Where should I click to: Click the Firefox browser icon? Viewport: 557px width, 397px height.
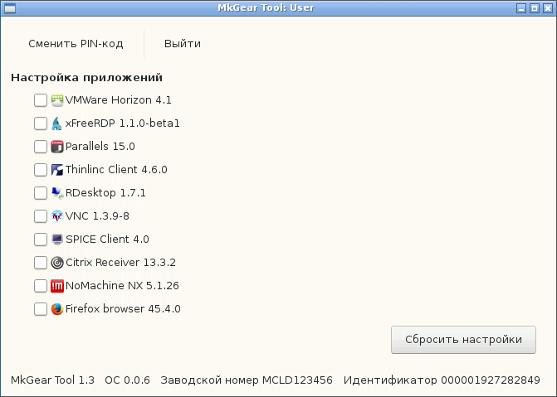click(56, 309)
